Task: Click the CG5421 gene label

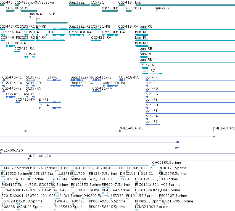Action: tap(97, 2)
